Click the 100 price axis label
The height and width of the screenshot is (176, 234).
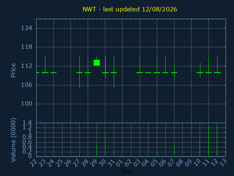pos(27,104)
